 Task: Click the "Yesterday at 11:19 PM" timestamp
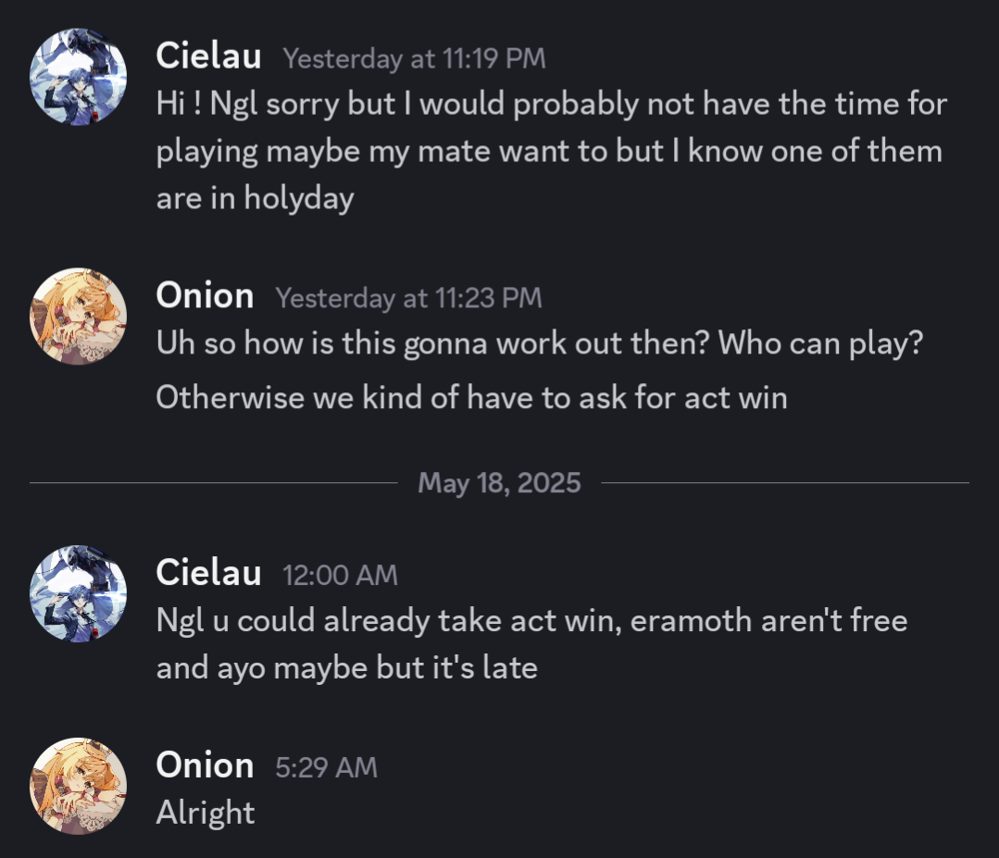point(414,59)
